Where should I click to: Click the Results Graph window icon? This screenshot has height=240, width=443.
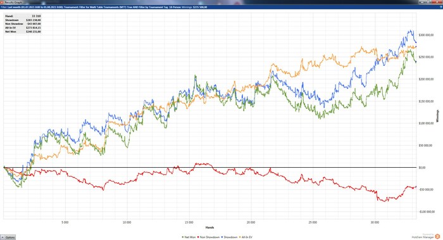(2, 3)
